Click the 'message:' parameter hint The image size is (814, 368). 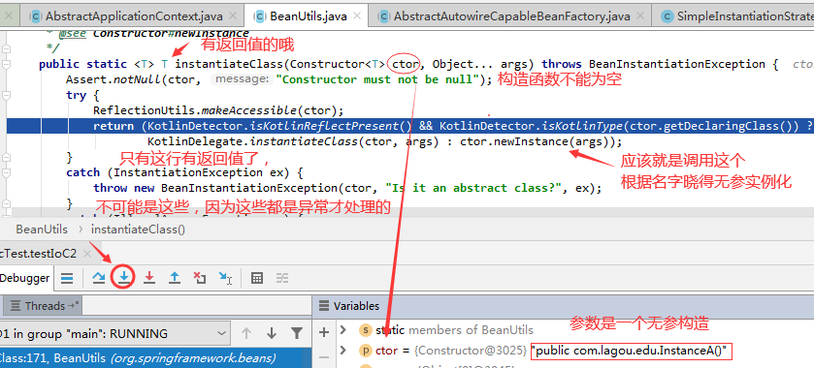click(x=242, y=79)
